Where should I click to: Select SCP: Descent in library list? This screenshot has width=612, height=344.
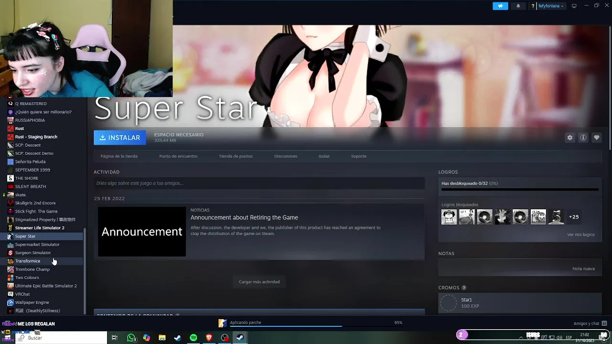[x=28, y=145]
